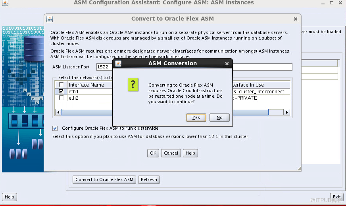Click the Refresh button

click(149, 180)
